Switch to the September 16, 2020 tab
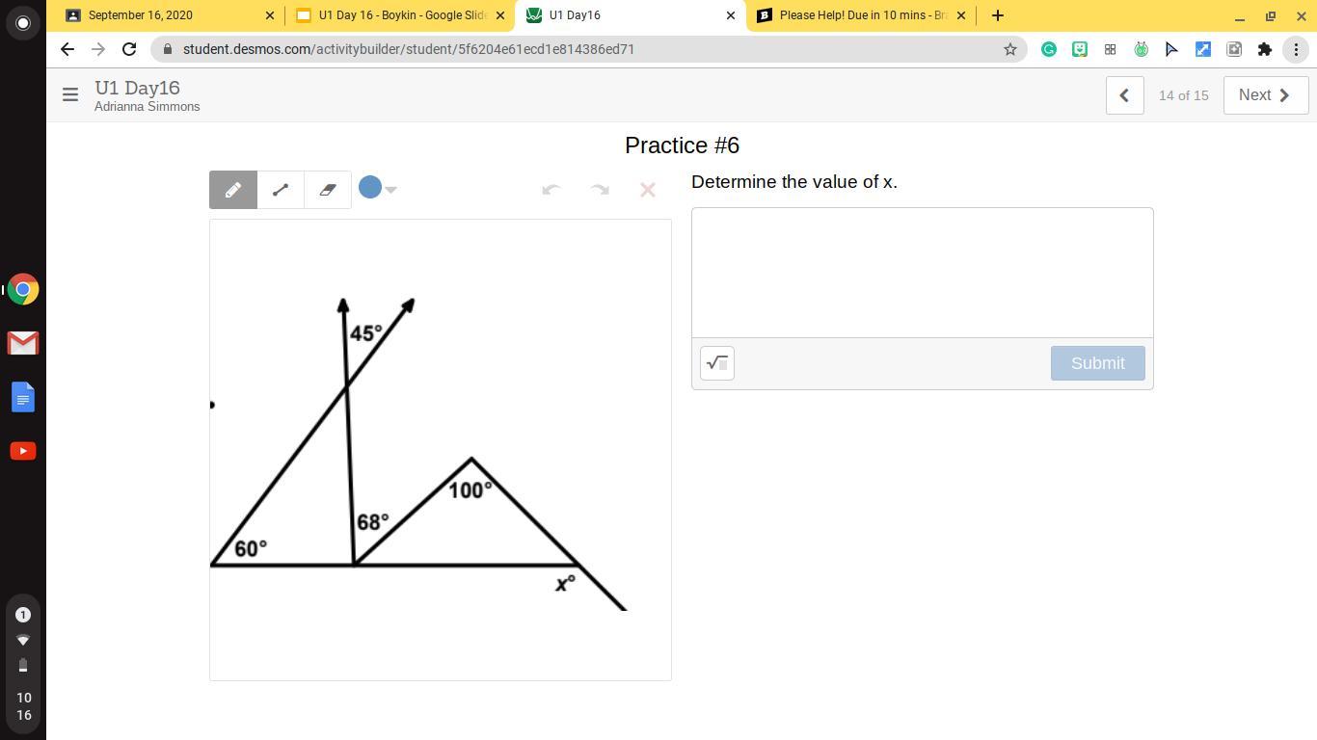The height and width of the screenshot is (740, 1317). point(154,15)
